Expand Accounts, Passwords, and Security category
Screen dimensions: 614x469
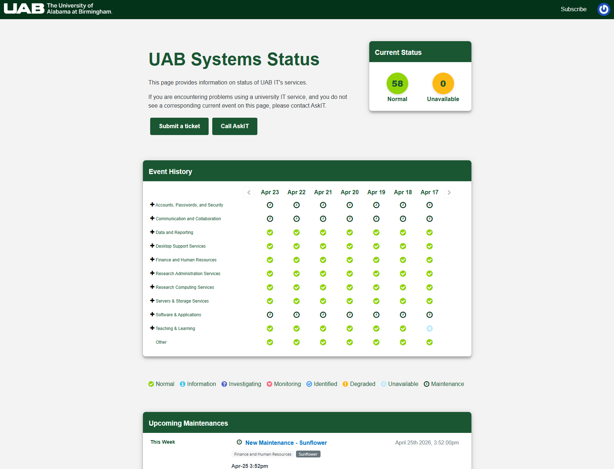click(x=152, y=205)
